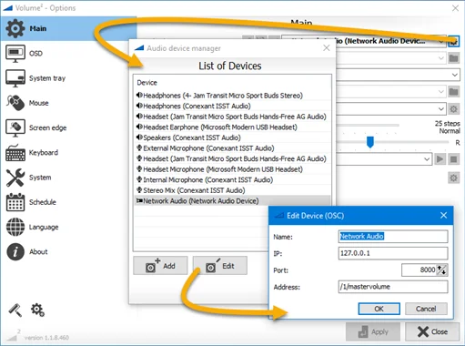Select the Keyboard settings icon

click(x=15, y=153)
